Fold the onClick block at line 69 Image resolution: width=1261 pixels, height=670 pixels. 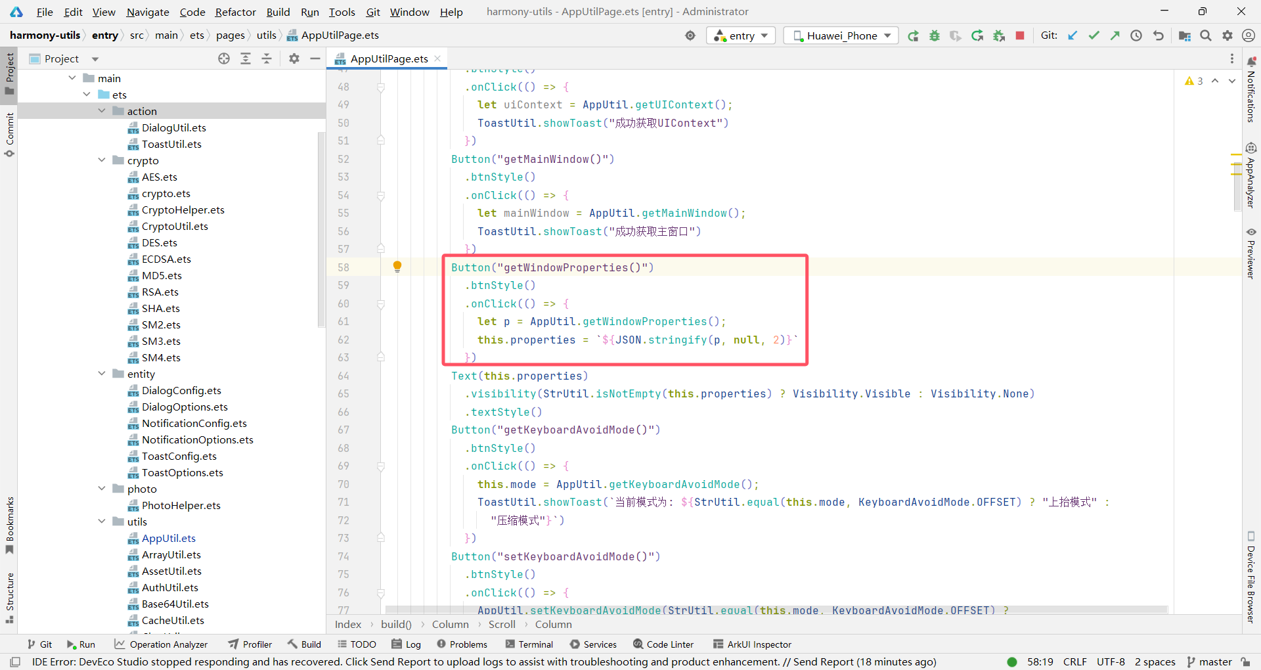coord(381,466)
